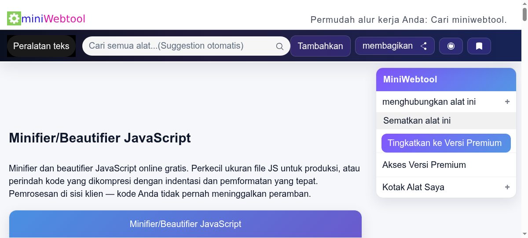Click the Minifier/Beautifier JavaScript page heading

click(x=100, y=138)
